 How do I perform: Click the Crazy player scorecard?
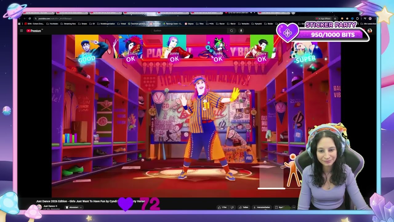(262, 49)
